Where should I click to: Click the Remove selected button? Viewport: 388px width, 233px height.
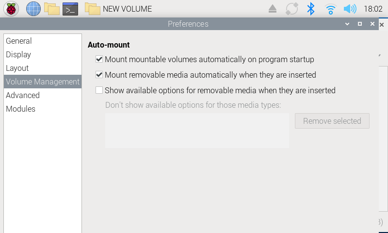tap(332, 121)
